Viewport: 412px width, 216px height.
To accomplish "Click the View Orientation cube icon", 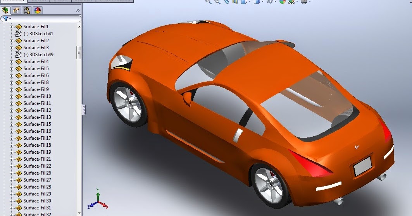I will (244, 1).
